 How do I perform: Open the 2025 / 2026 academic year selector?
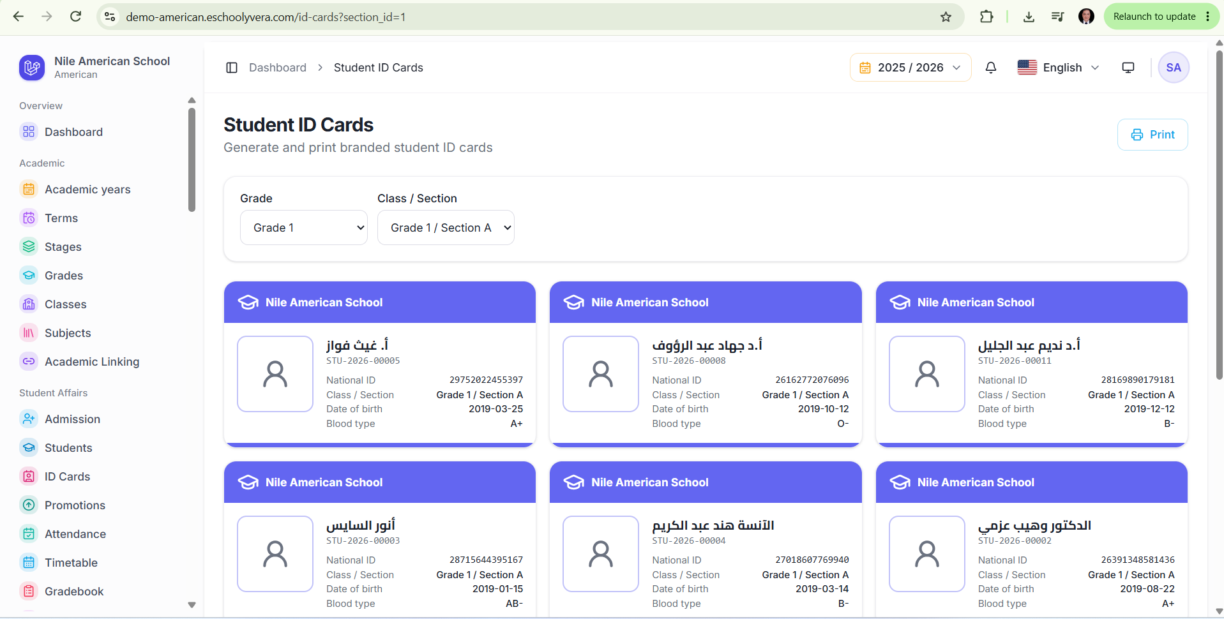pos(910,68)
